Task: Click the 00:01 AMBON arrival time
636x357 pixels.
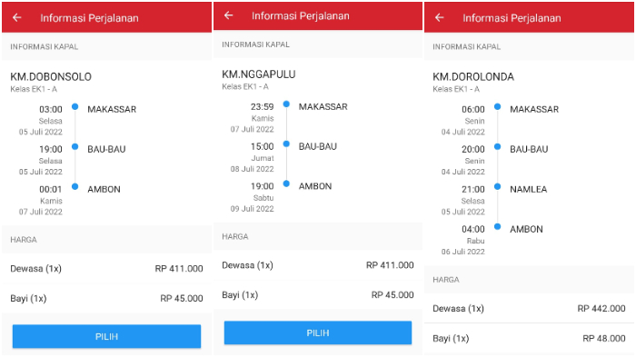Action: (50, 189)
